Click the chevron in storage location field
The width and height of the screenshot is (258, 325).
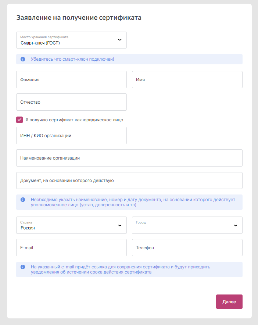click(120, 40)
